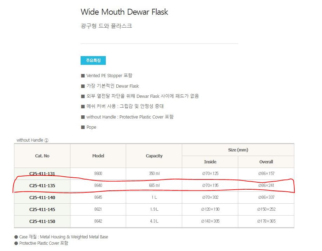This screenshot has height=251, width=322.
Task: Click model number 8640 cell
Action: [98, 185]
